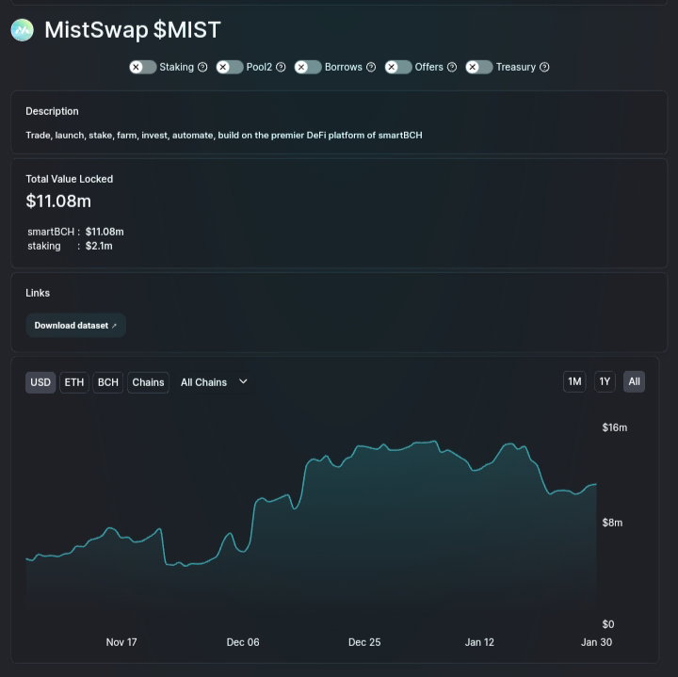678x677 pixels.
Task: Click the staking $2.1m value
Action: [x=99, y=246]
